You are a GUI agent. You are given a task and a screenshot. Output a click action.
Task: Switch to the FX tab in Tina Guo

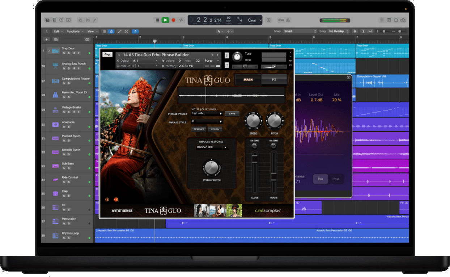274,80
